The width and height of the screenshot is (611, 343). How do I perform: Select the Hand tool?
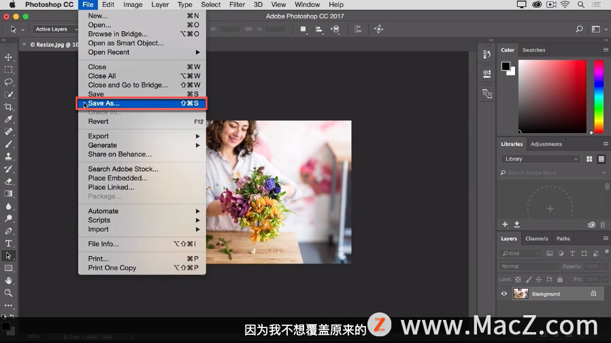click(x=9, y=281)
